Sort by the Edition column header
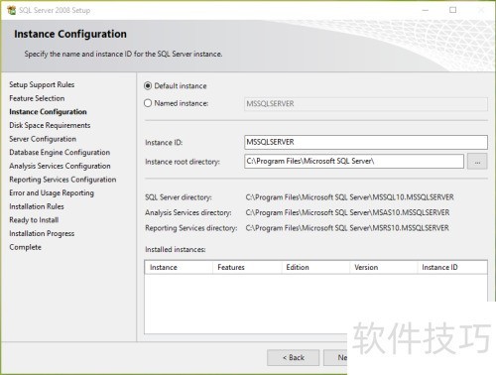This screenshot has width=496, height=375. pos(315,267)
